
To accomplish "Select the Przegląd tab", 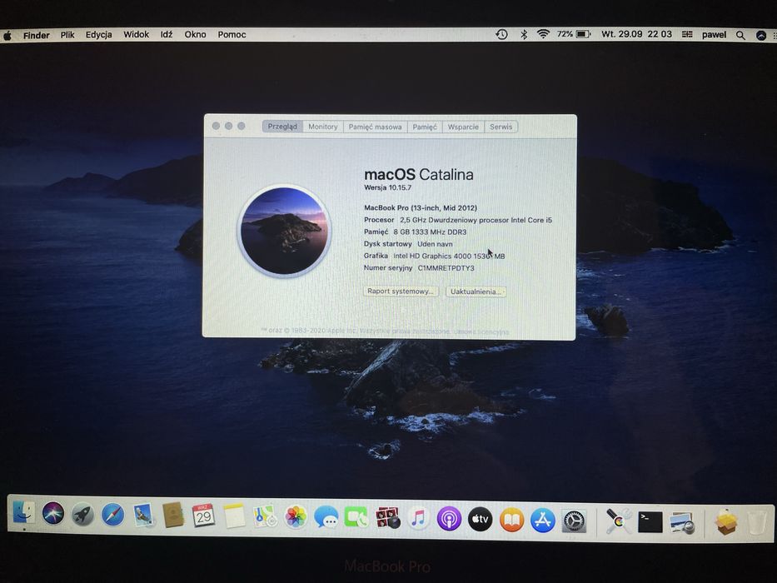I will 282,127.
